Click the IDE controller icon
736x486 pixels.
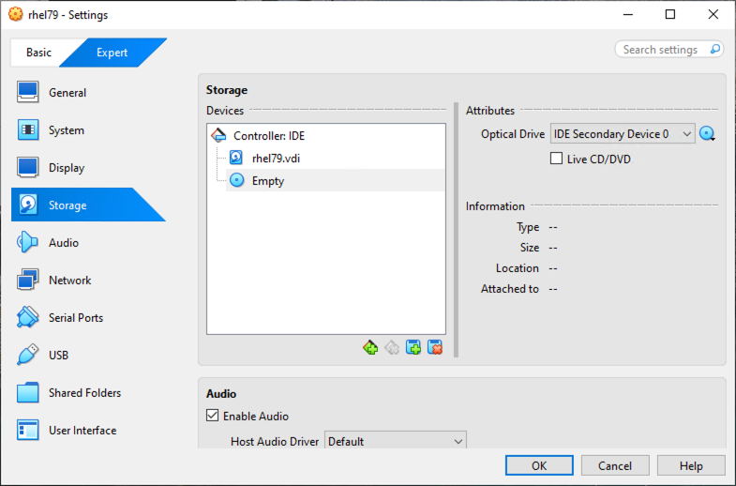[x=218, y=135]
